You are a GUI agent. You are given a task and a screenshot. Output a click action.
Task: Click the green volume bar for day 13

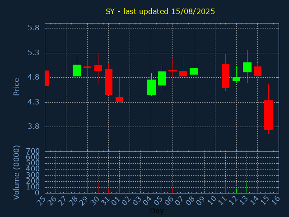pyautogui.click(x=247, y=187)
